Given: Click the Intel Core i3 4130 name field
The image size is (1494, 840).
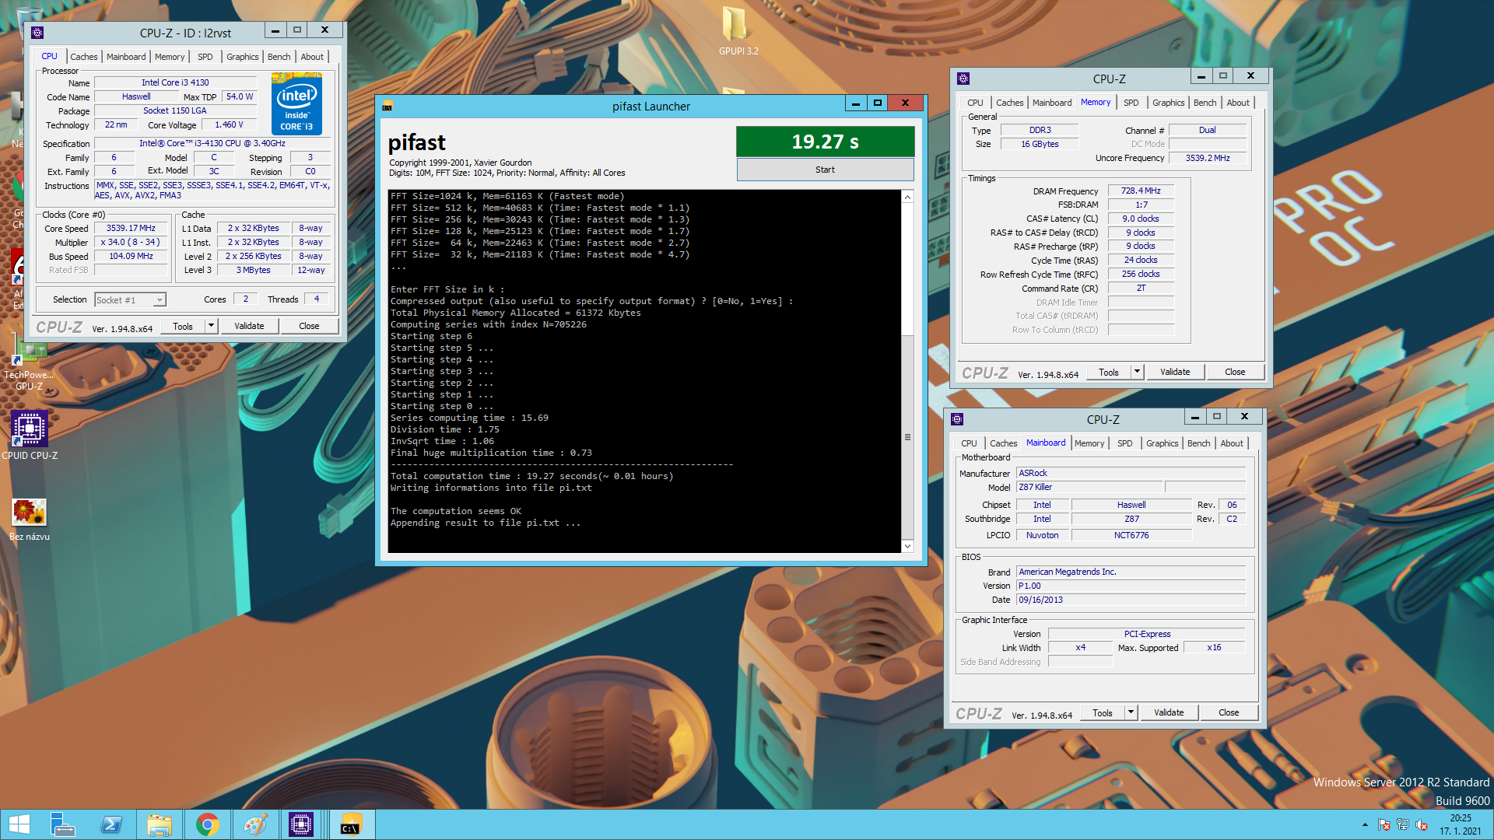Looking at the screenshot, I should (x=175, y=82).
